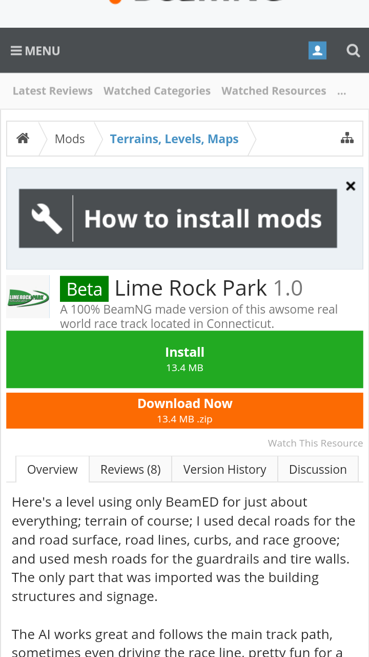Open the search magnifier icon
This screenshot has height=657, width=369.
353,50
